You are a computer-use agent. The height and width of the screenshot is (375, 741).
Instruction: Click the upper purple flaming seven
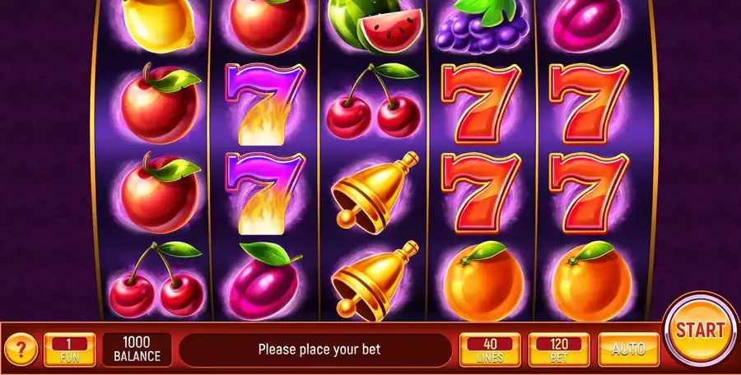pos(264,104)
